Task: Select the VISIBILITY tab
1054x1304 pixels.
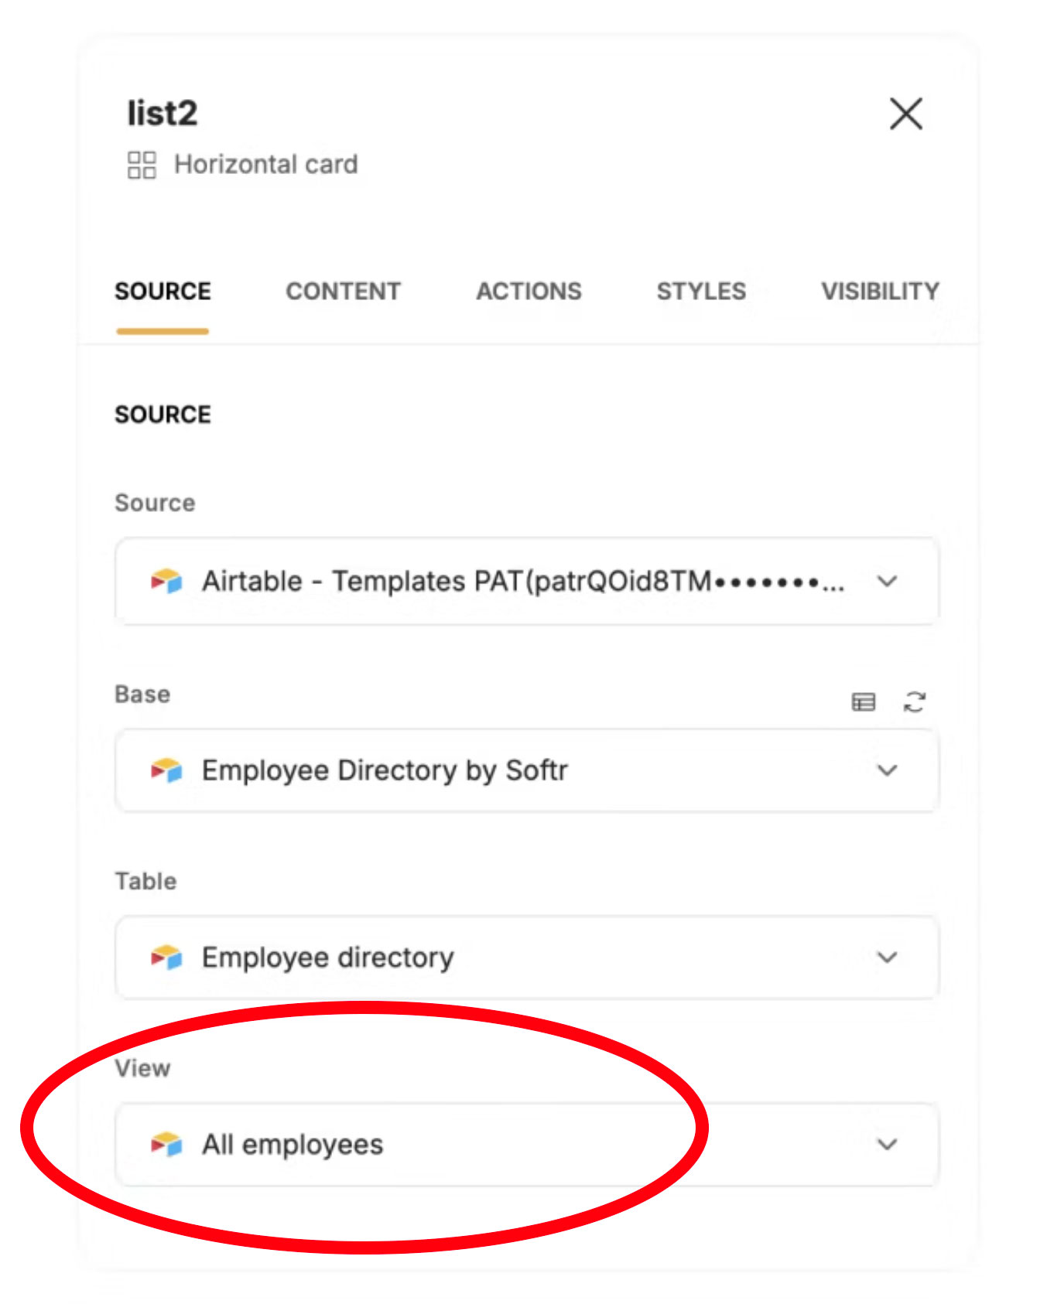Action: click(x=880, y=292)
